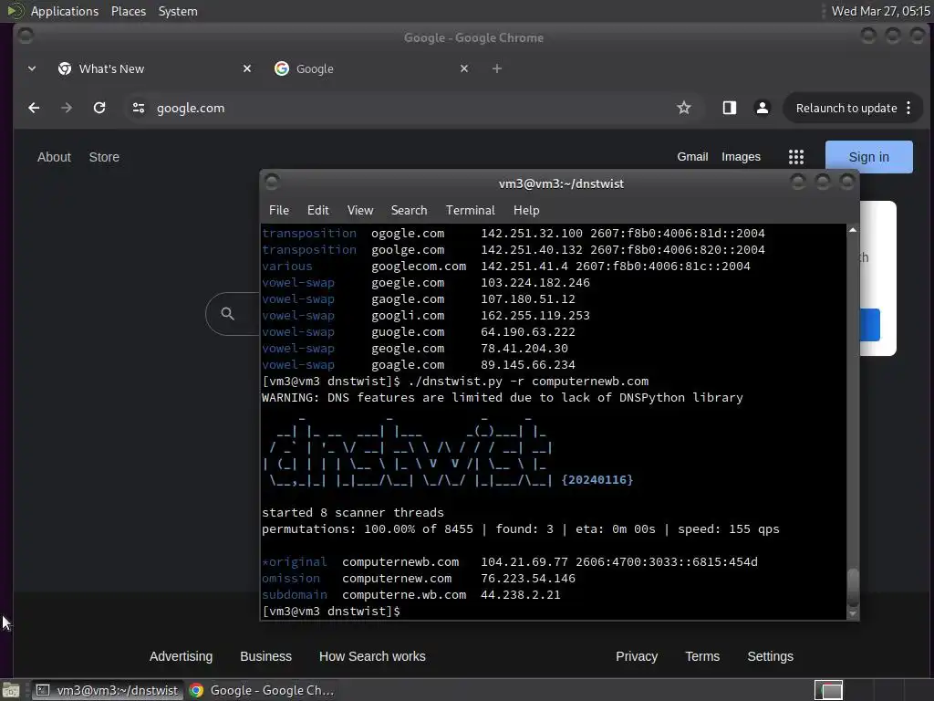
Task: Click the terminal icon in taskbar
Action: [43, 690]
